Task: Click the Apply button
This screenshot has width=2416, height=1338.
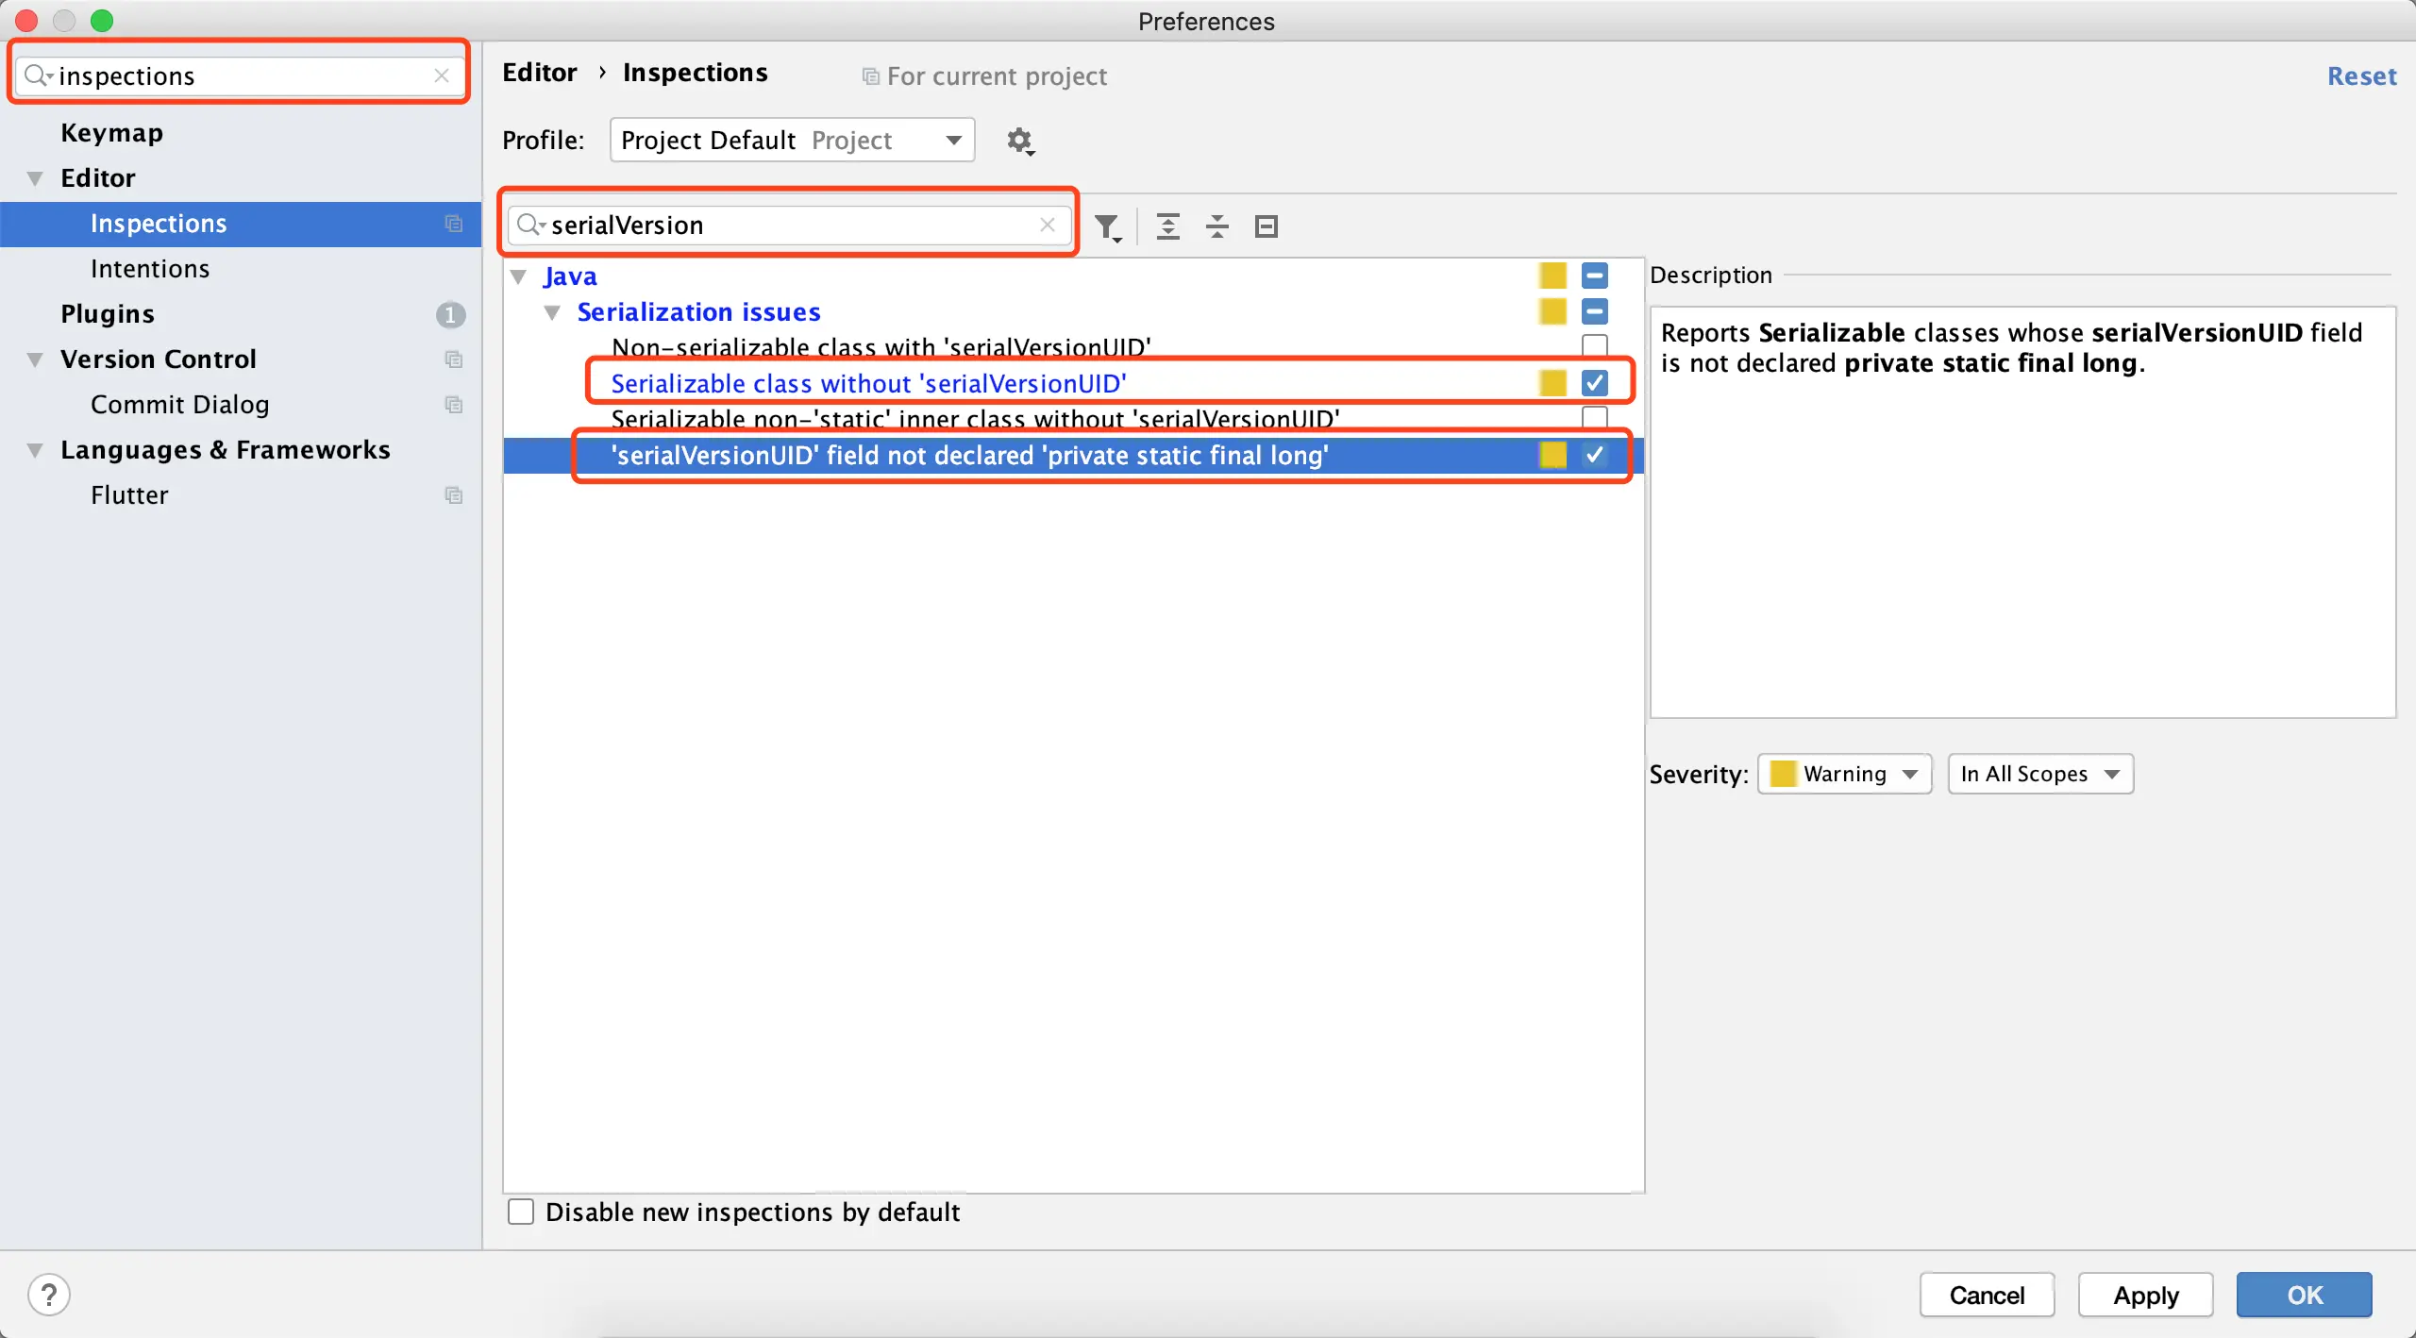Action: (x=2145, y=1295)
